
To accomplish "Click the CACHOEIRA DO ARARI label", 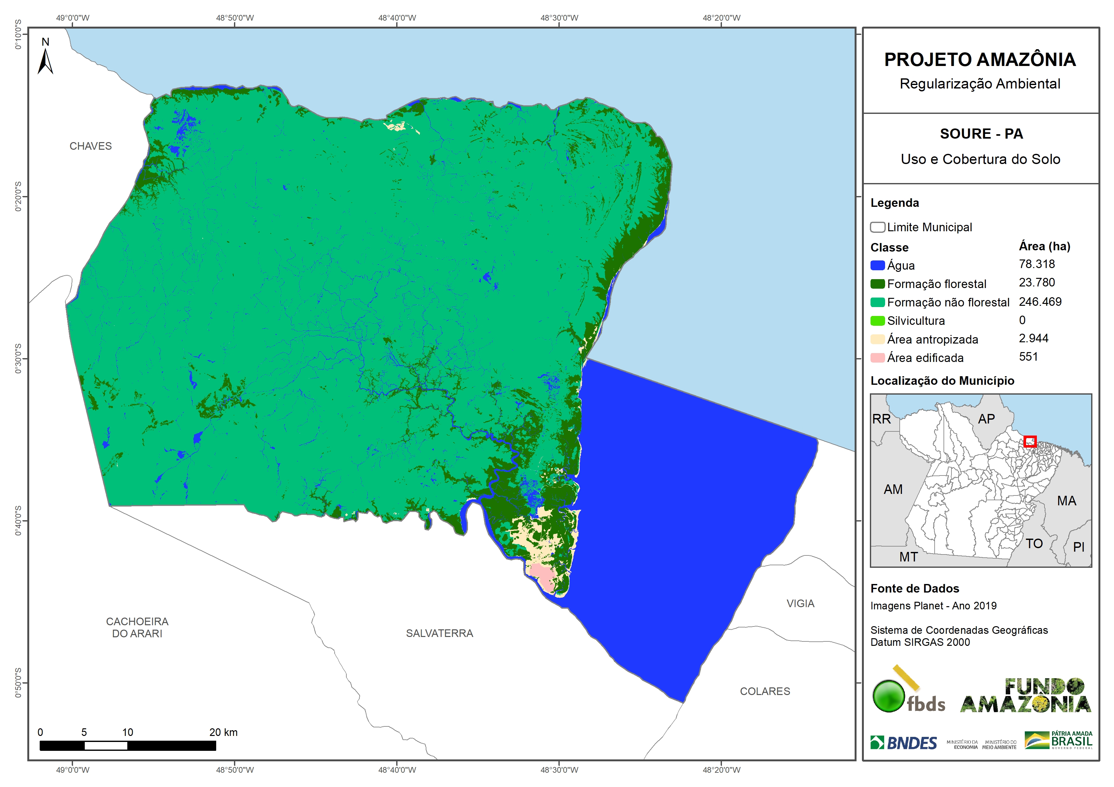I will (x=137, y=627).
